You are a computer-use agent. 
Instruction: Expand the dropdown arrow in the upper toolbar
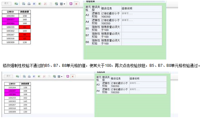[64, 4]
